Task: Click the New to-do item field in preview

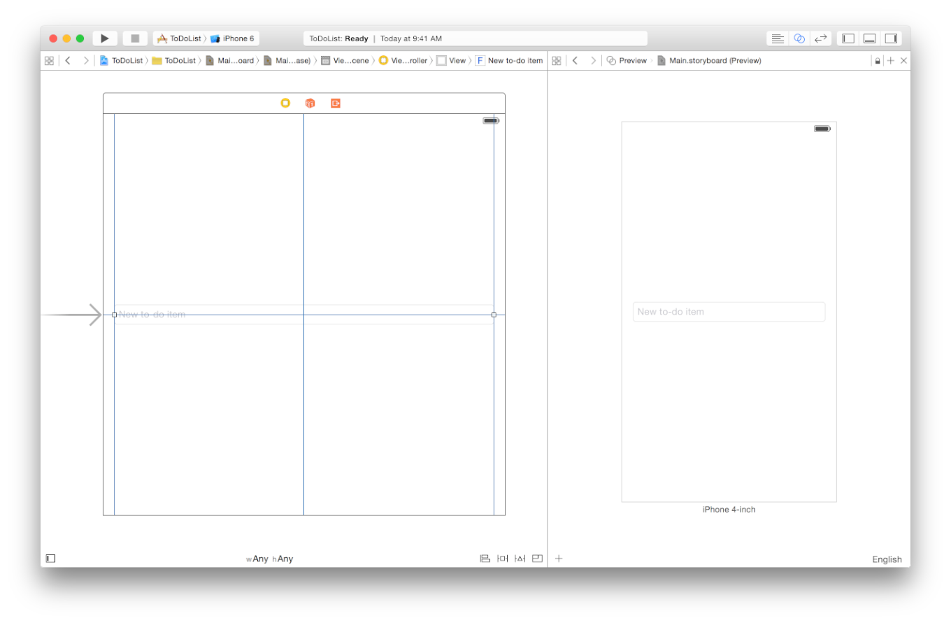Action: pyautogui.click(x=729, y=312)
